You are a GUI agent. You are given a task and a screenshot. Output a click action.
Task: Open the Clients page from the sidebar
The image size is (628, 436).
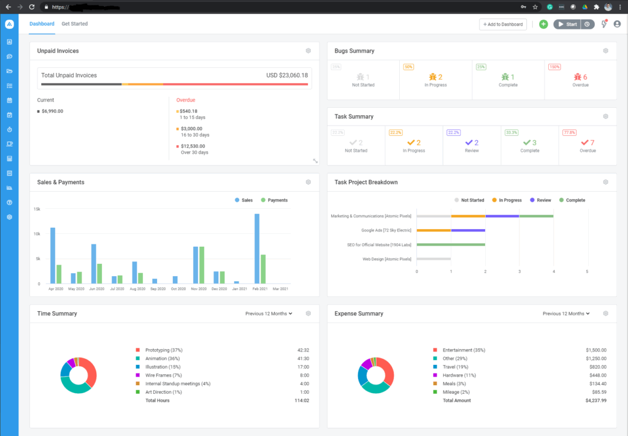point(9,42)
